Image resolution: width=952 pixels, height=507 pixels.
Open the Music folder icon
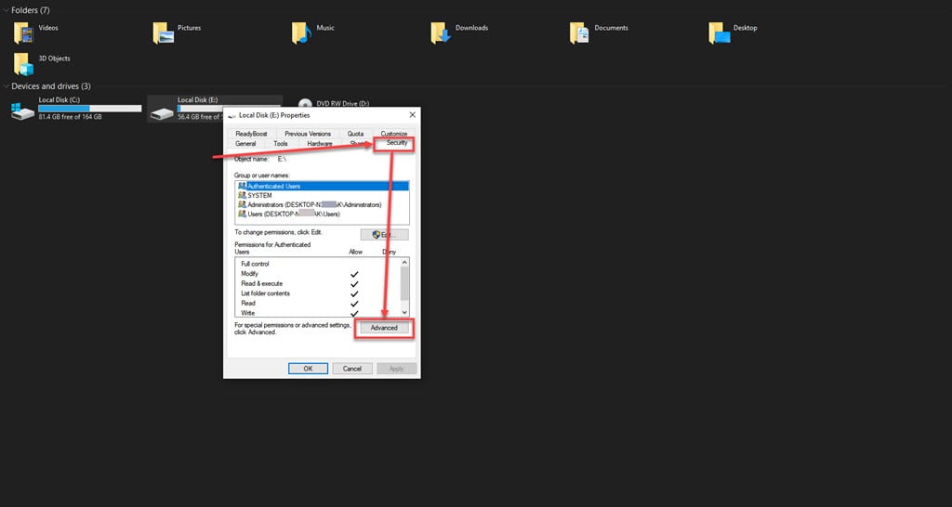click(301, 33)
